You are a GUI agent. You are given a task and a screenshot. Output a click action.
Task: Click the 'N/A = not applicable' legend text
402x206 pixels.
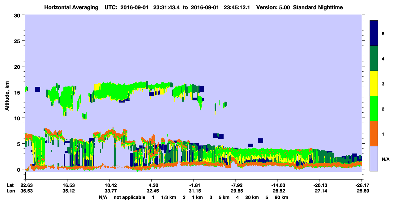(x=122, y=197)
